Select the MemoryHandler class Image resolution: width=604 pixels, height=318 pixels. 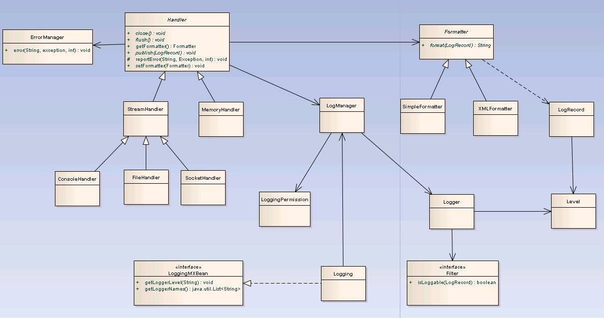[221, 119]
